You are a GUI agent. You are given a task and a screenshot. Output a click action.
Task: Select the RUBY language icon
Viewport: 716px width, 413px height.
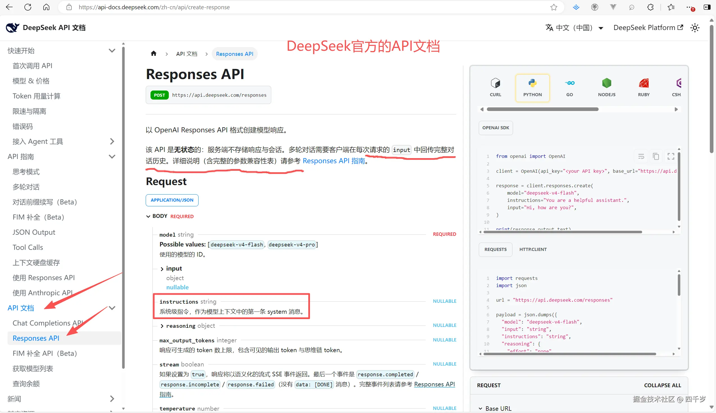(x=644, y=88)
